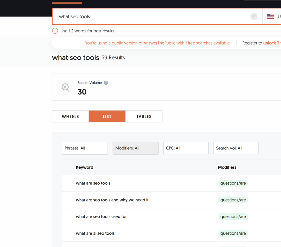The image size is (281, 247).
Task: Open keyword 'what are seo tools'
Action: point(93,183)
